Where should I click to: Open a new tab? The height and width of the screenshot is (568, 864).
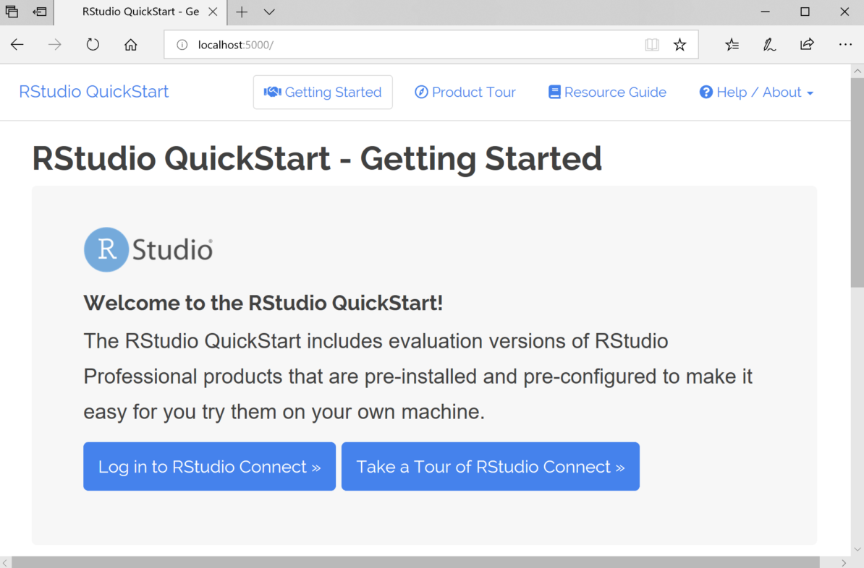click(242, 12)
